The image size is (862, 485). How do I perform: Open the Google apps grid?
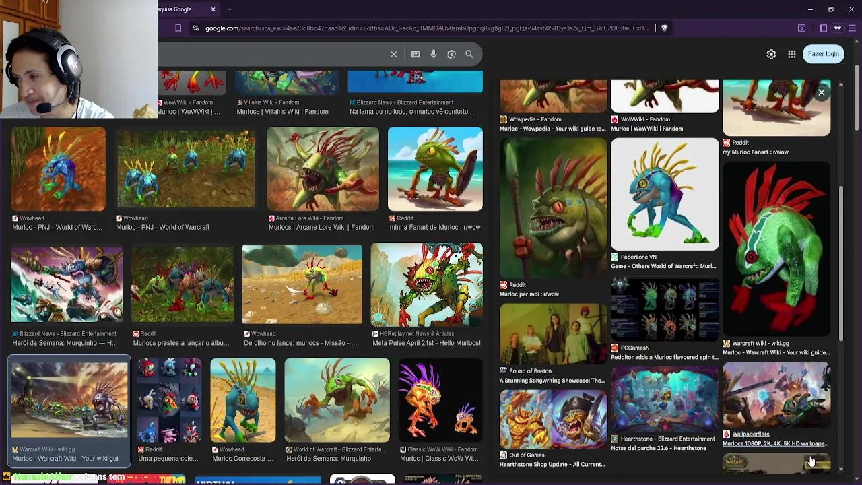792,54
